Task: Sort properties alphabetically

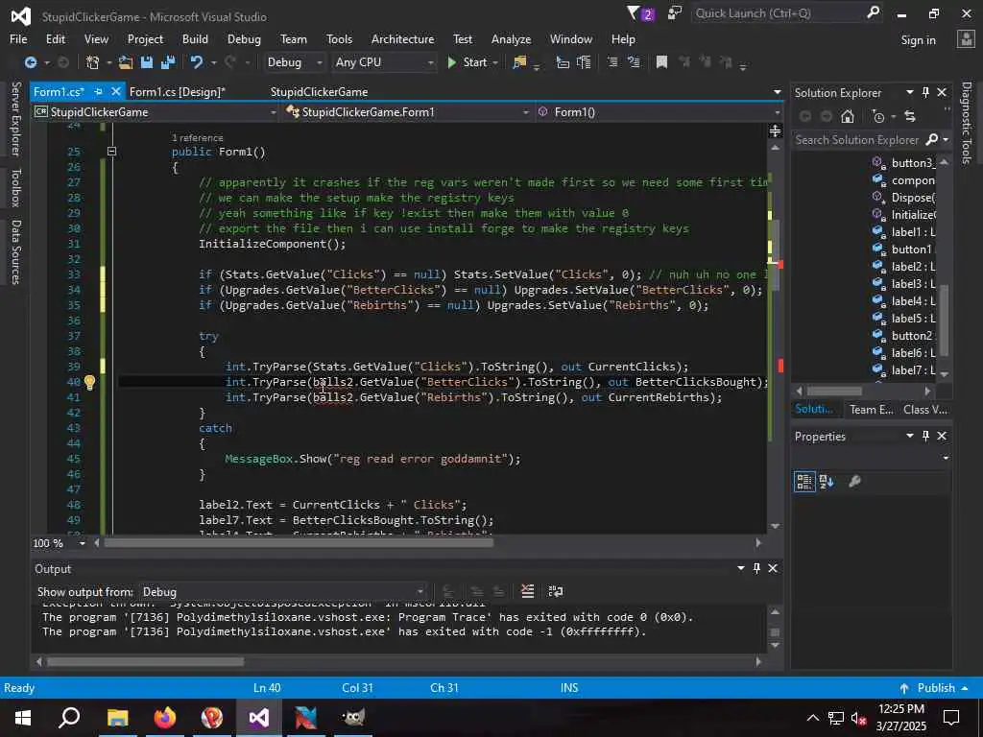Action: [x=827, y=482]
